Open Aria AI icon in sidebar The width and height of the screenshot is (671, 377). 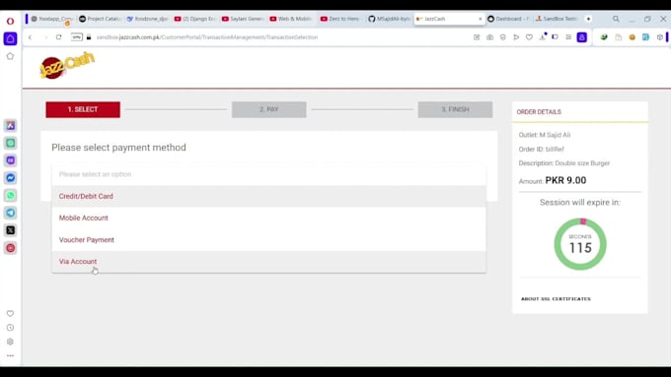[10, 126]
